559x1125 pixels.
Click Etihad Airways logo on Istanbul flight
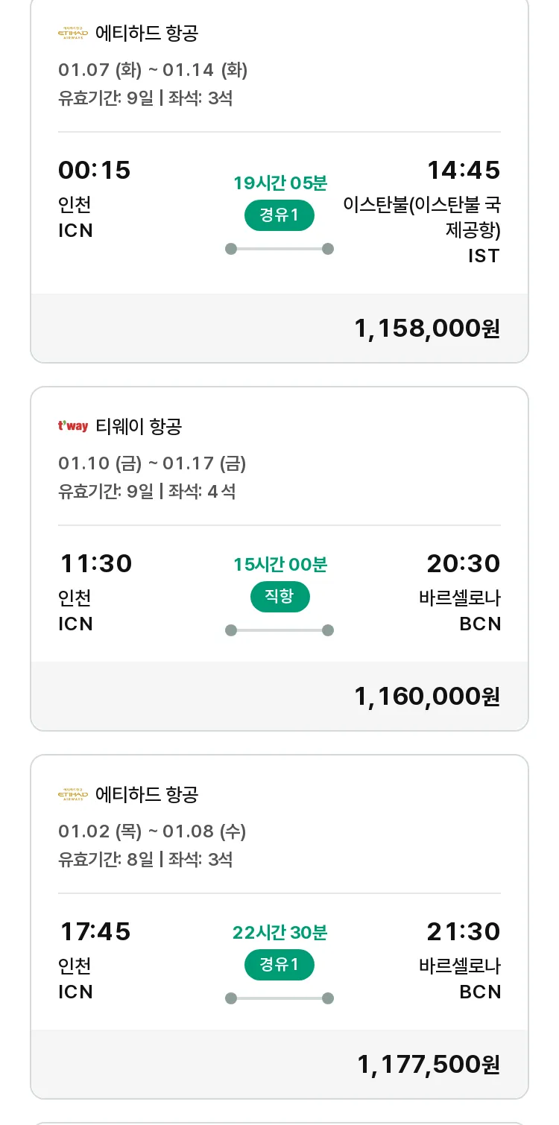tap(73, 34)
